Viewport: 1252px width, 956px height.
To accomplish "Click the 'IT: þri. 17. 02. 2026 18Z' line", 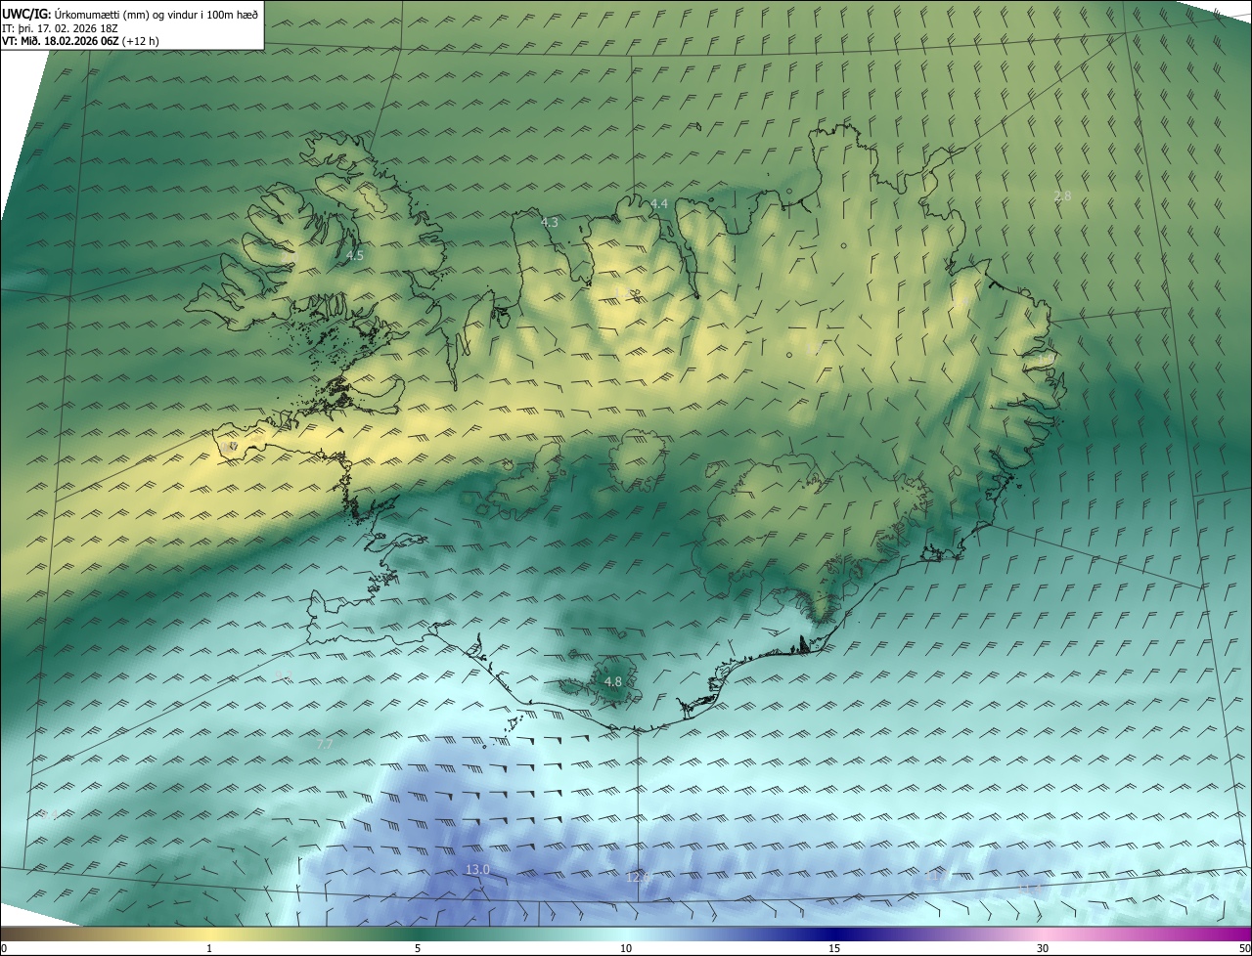I will 61,27.
